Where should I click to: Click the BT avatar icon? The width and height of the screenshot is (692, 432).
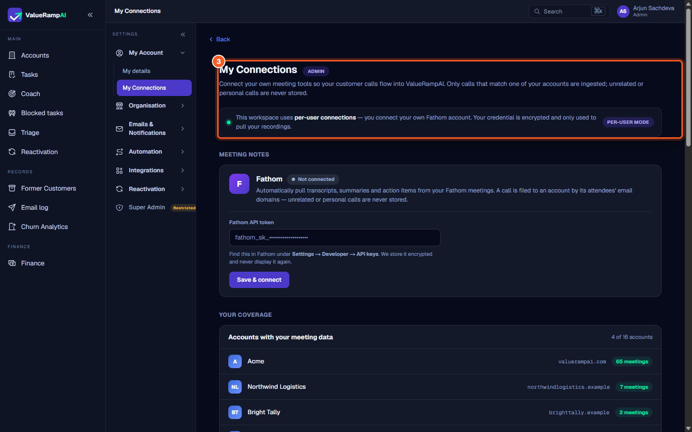[235, 412]
